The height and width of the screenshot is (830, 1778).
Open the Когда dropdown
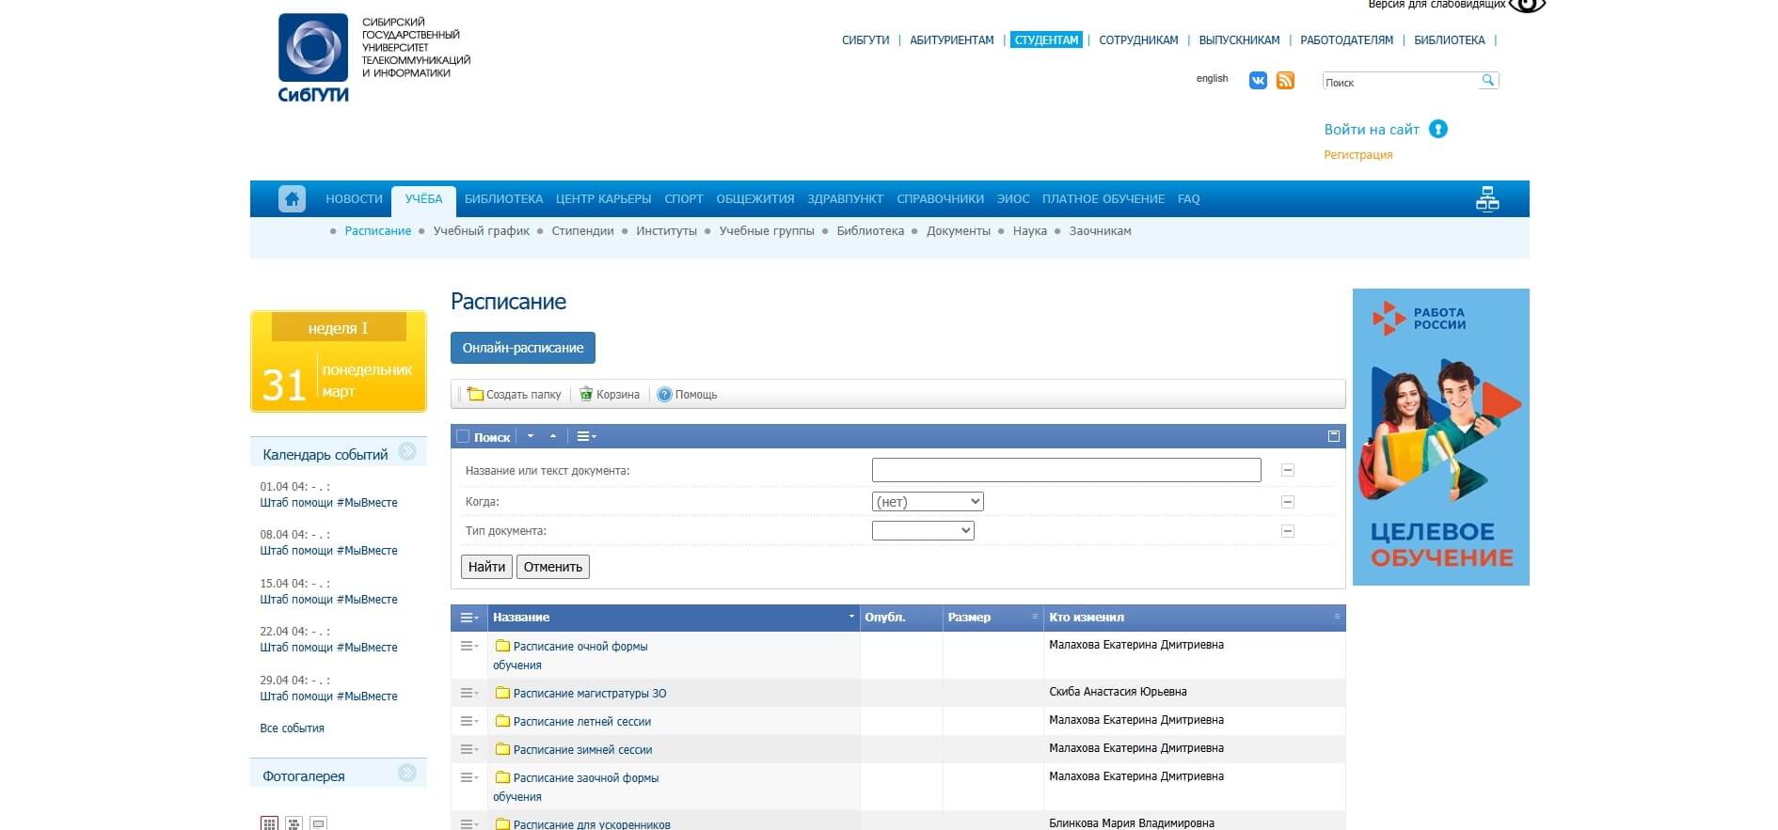(x=928, y=502)
